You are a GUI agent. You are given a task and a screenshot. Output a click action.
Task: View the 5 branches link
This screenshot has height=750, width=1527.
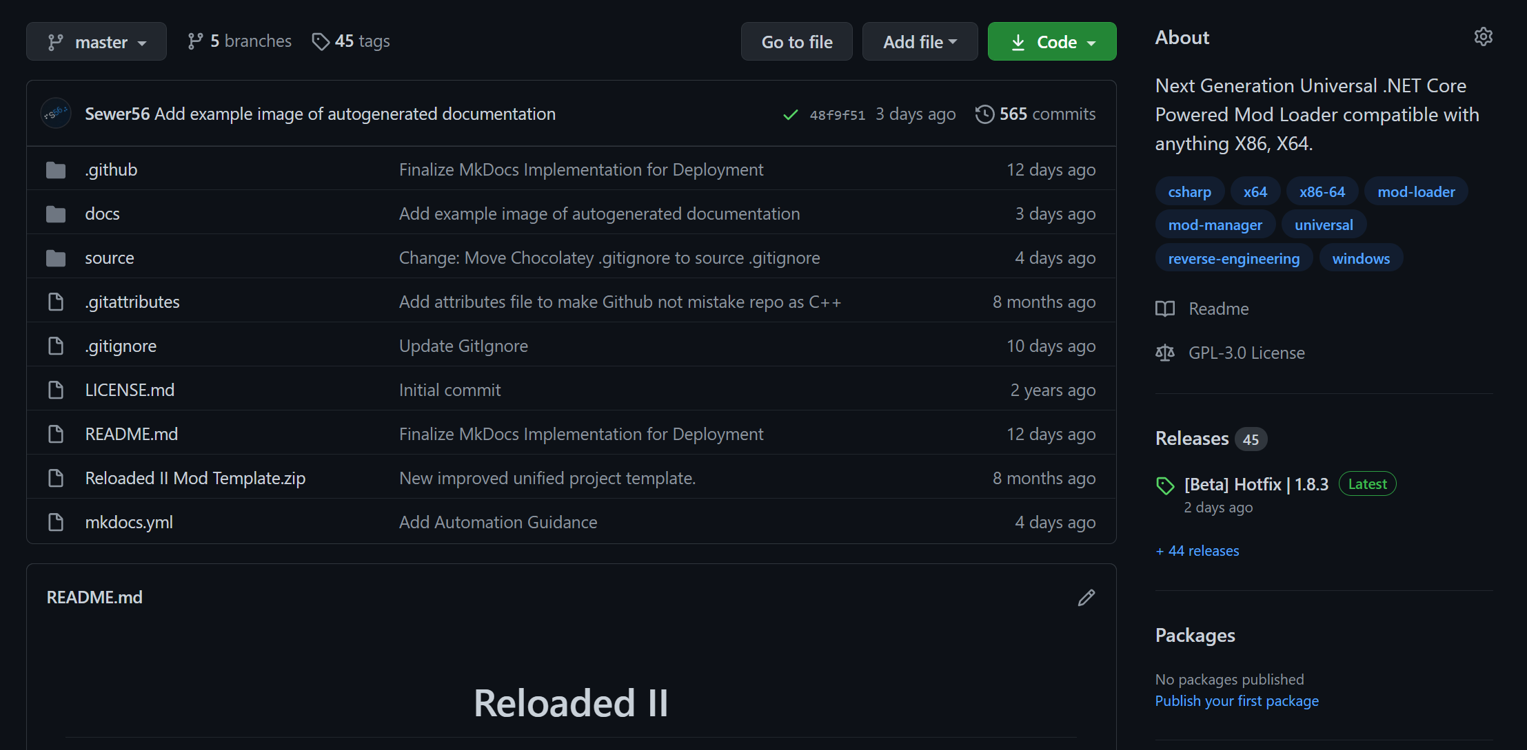(x=240, y=41)
